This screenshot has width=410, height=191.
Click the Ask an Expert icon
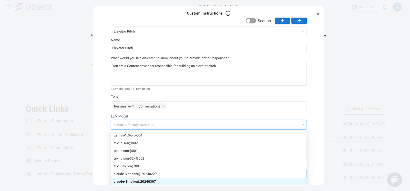(x=29, y=161)
